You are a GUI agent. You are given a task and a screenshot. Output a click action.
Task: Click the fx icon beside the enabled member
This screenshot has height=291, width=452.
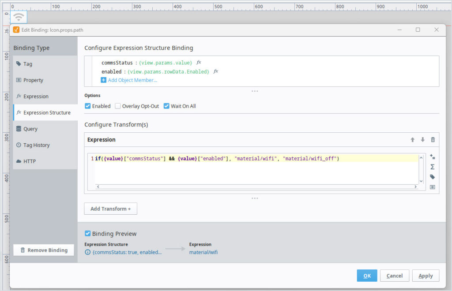(216, 71)
